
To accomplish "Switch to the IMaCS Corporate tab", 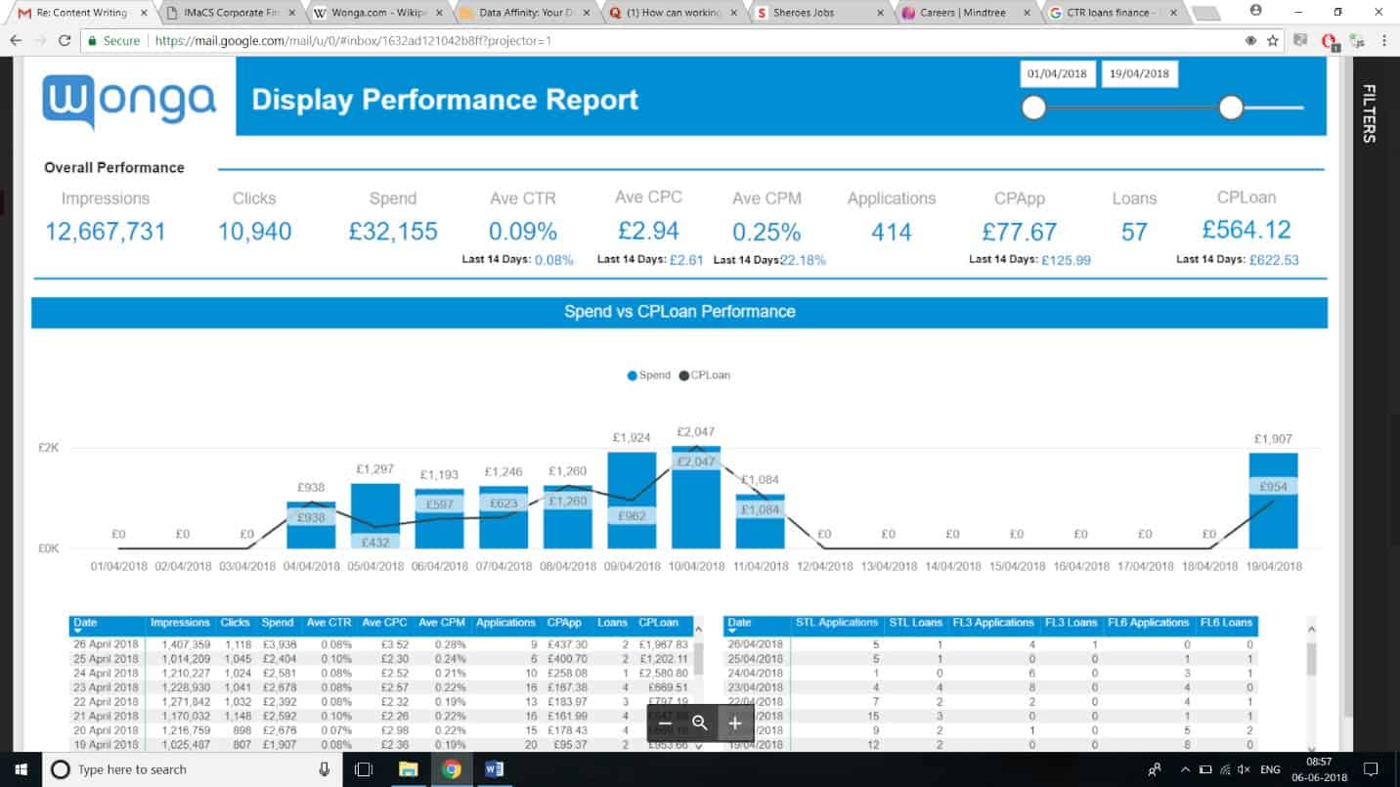I will pyautogui.click(x=232, y=14).
